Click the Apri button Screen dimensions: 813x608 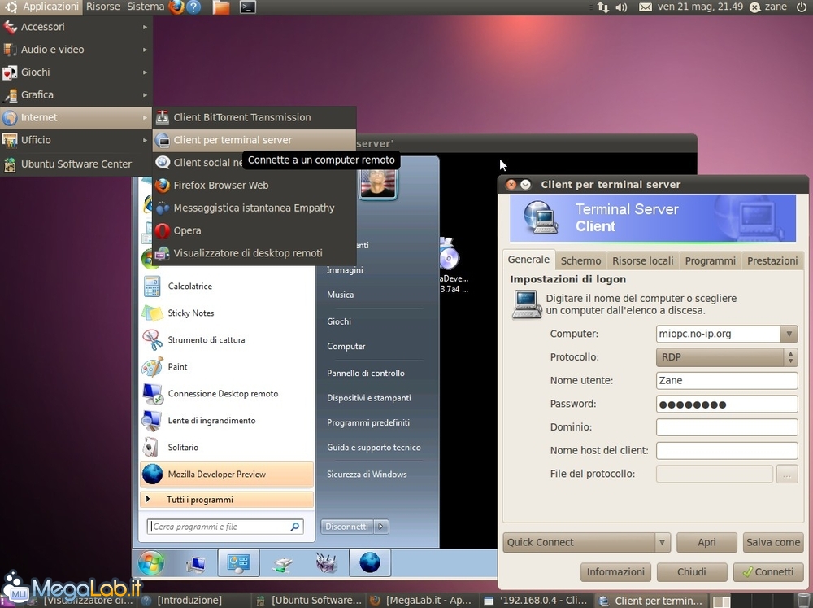pyautogui.click(x=706, y=543)
